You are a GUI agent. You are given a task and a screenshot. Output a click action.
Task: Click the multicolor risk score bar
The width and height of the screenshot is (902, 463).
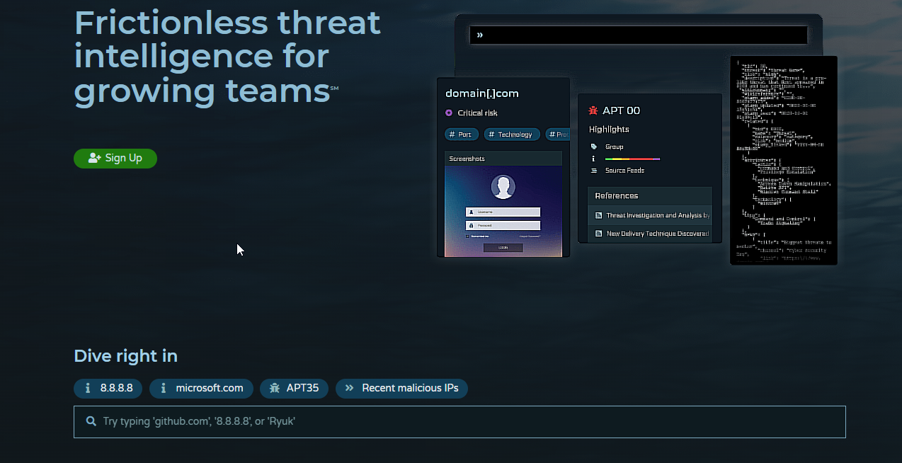tap(632, 159)
